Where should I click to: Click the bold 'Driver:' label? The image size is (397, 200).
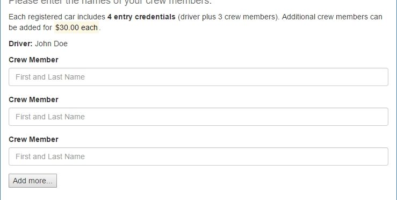20,44
